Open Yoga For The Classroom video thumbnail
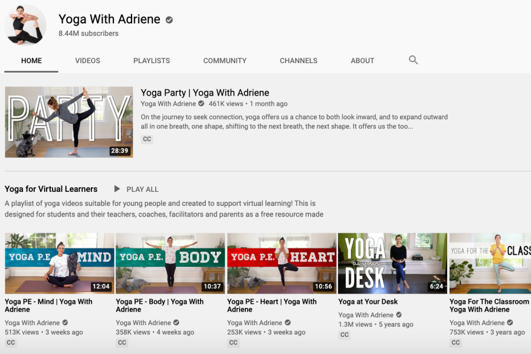 (x=490, y=263)
